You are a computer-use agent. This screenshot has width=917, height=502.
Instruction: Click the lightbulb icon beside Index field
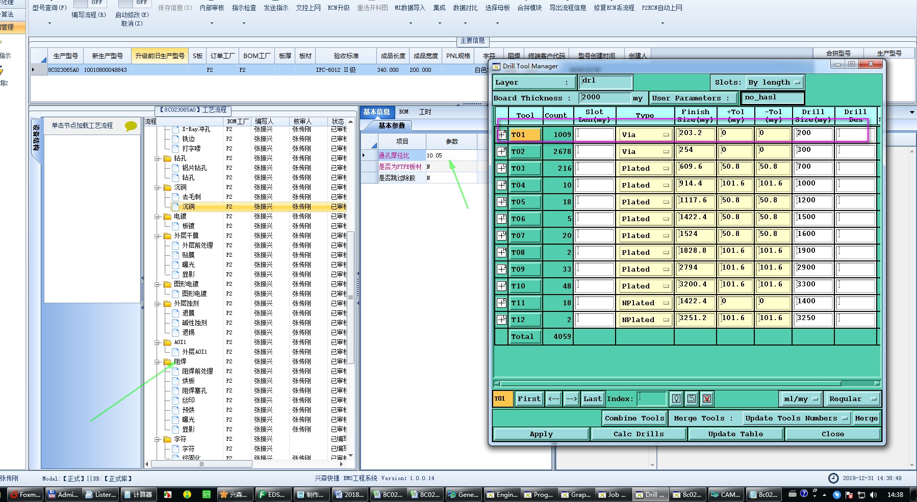pos(676,399)
